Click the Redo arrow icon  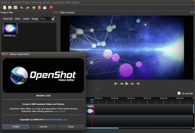(28, 8)
